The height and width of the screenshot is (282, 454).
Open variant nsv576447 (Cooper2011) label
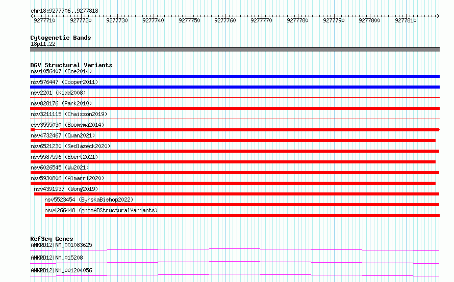click(x=64, y=82)
